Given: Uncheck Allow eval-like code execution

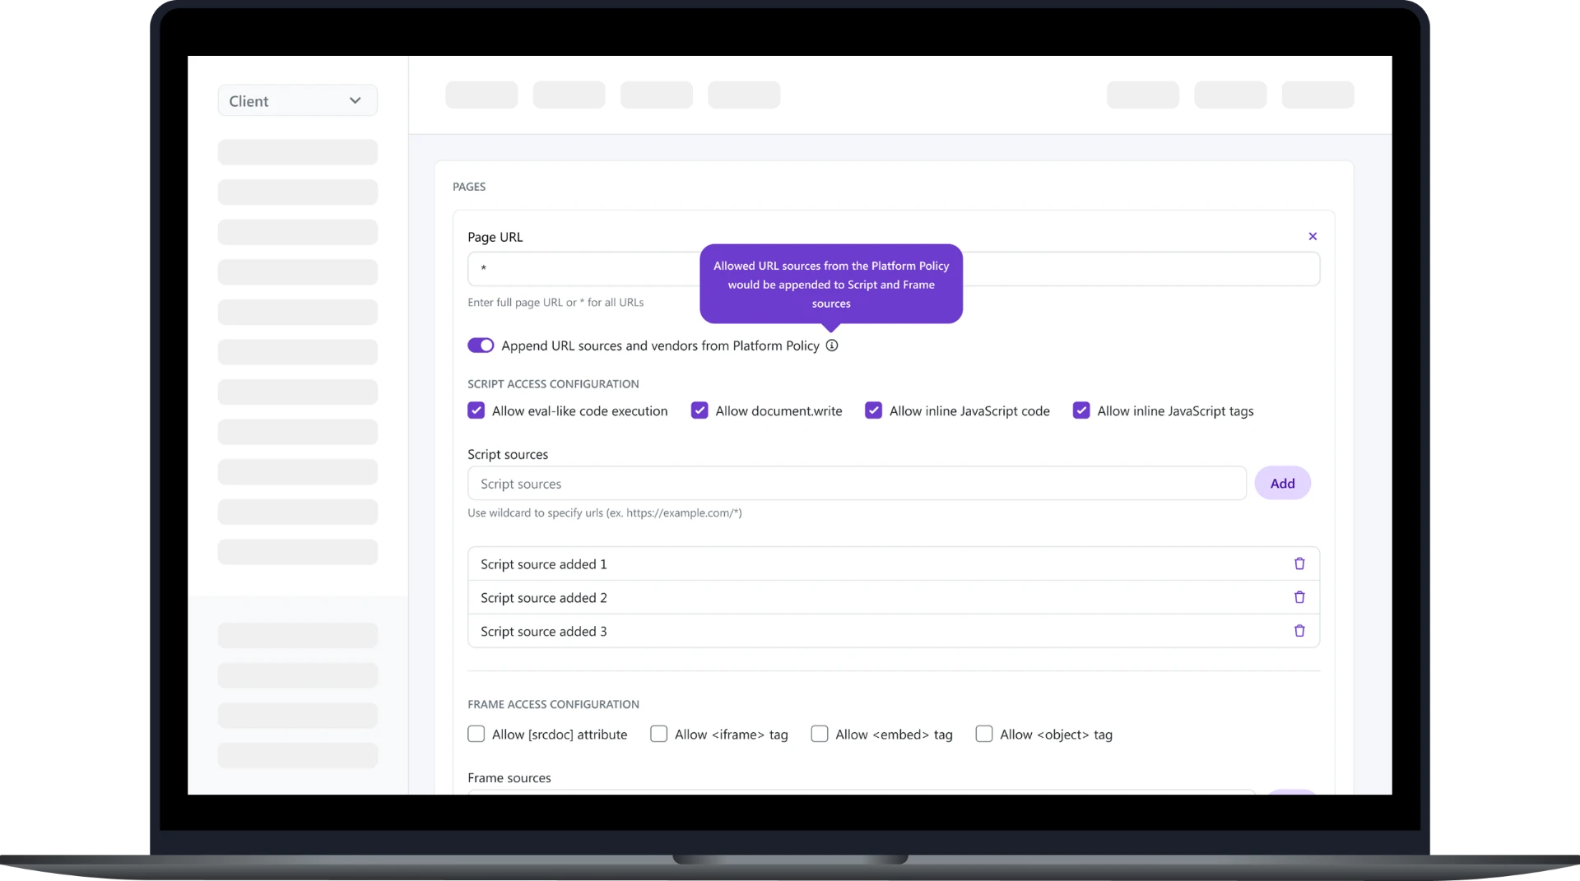Looking at the screenshot, I should coord(476,410).
